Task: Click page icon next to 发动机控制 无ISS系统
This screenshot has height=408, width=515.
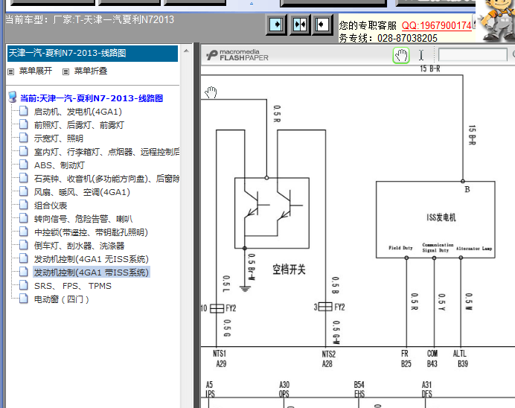Action: pos(23,258)
